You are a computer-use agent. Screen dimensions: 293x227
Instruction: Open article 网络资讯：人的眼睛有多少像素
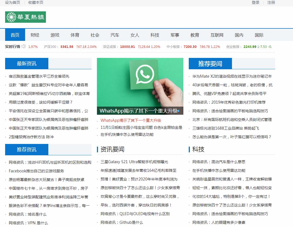219,222
